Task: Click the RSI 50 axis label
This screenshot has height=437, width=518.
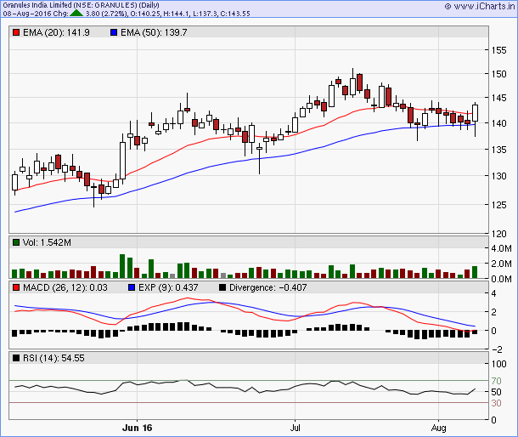Action: point(496,392)
